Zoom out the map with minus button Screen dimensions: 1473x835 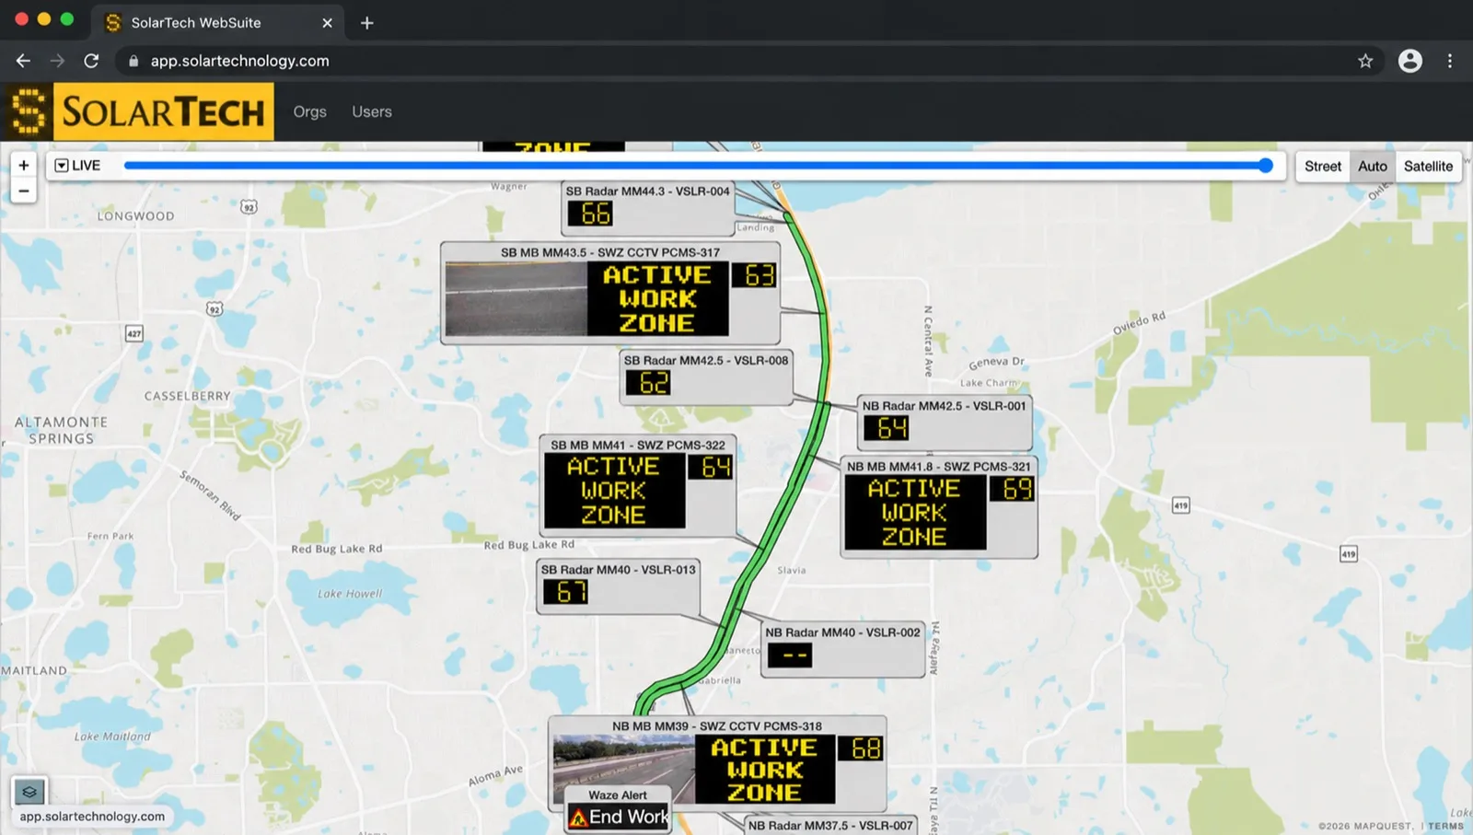point(24,191)
